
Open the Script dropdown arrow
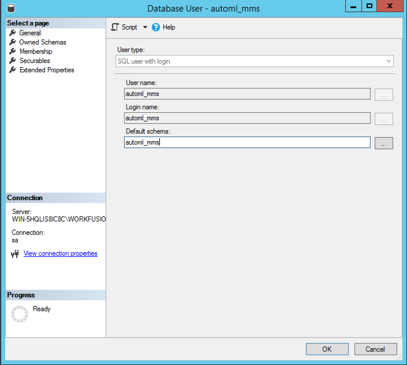pos(145,27)
